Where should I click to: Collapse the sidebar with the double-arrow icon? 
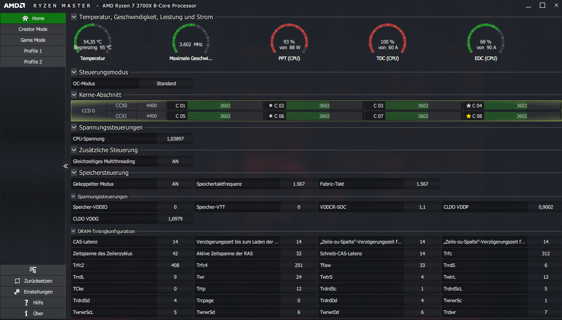point(66,166)
